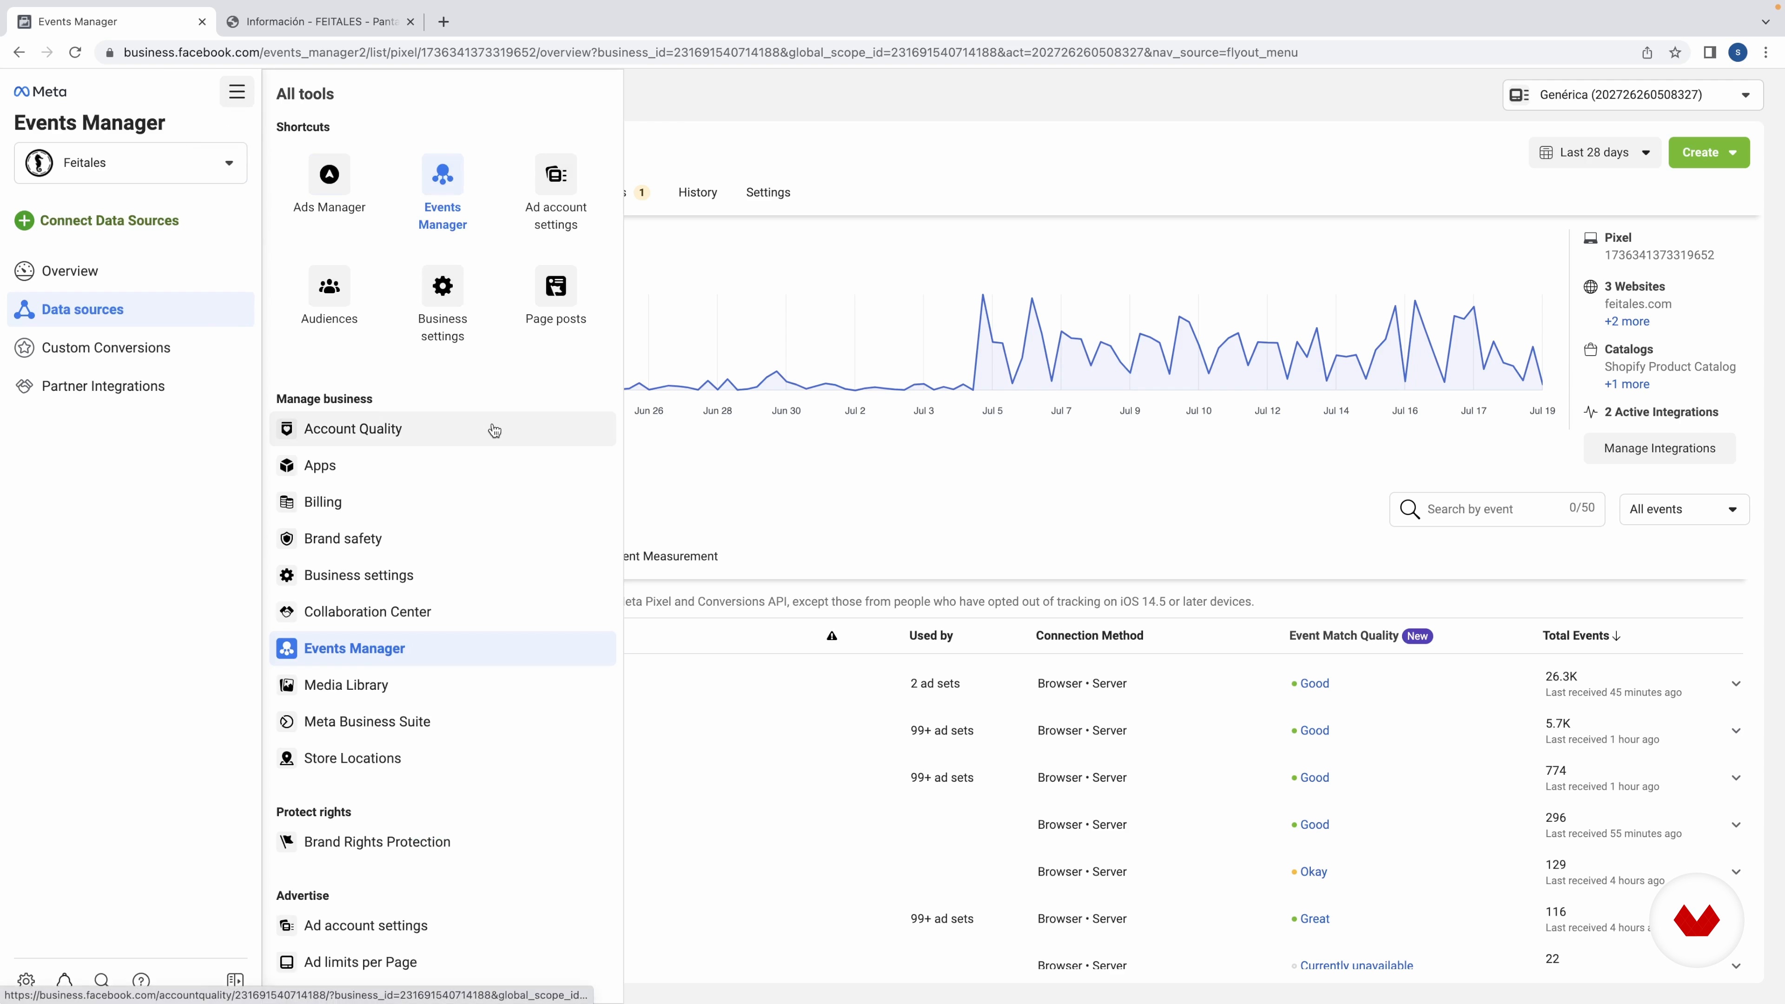1785x1004 pixels.
Task: Open Chrome three-dot menu
Action: [1765, 53]
